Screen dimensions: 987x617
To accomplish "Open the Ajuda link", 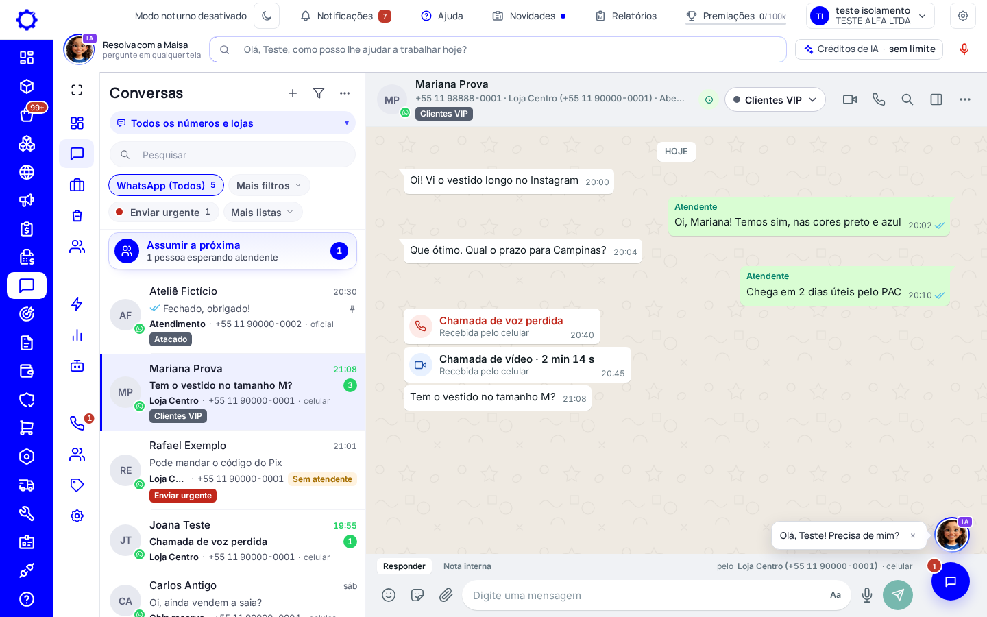I will pos(442,16).
